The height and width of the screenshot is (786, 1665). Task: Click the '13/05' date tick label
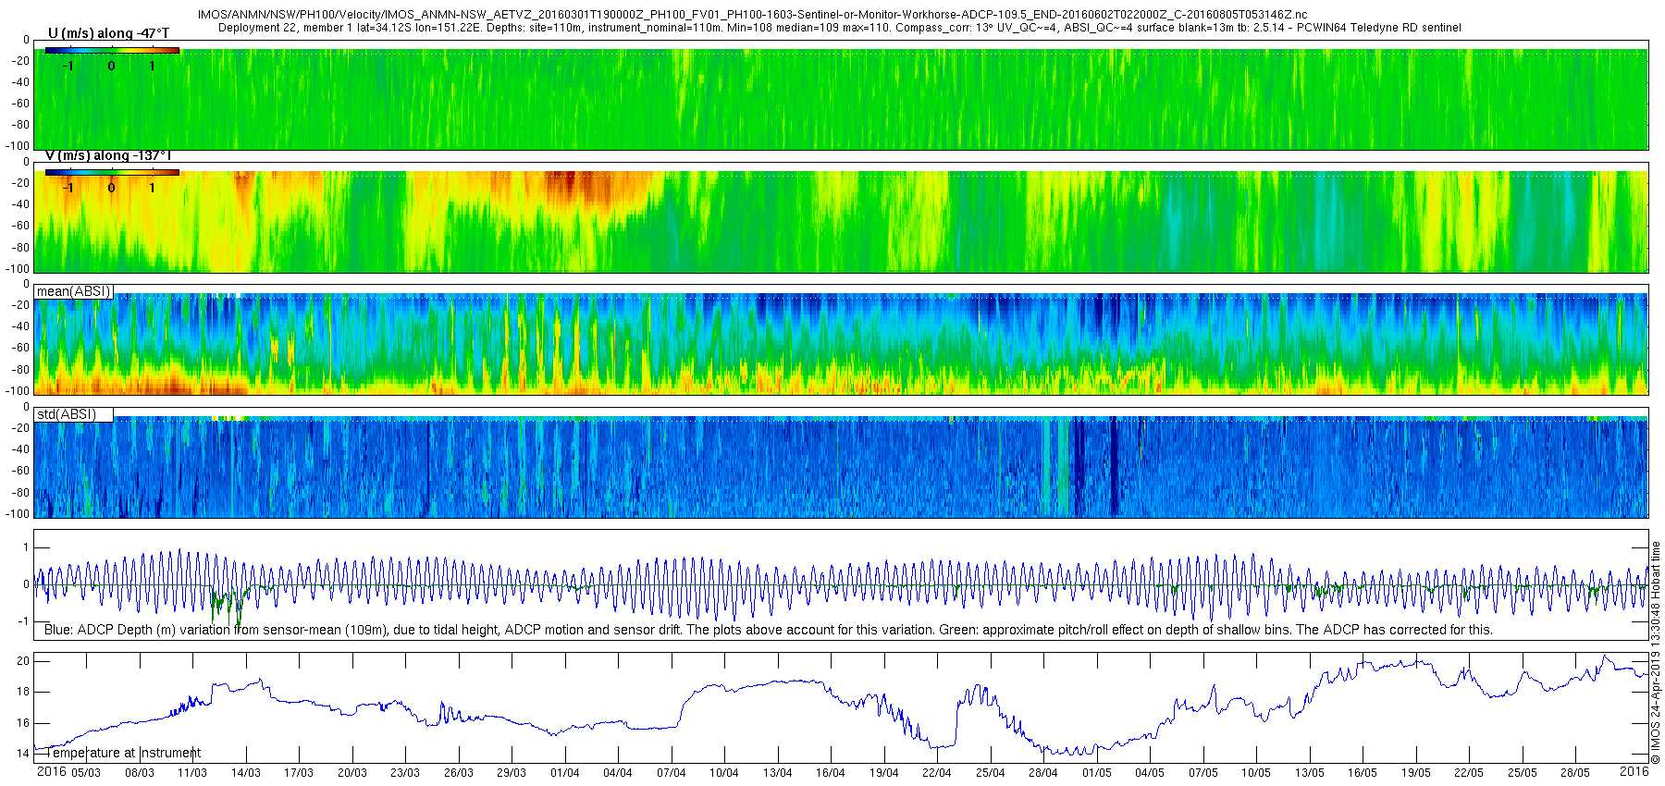pos(1310,773)
